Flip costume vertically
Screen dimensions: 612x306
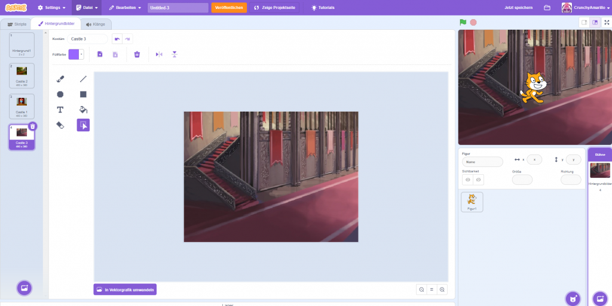175,54
